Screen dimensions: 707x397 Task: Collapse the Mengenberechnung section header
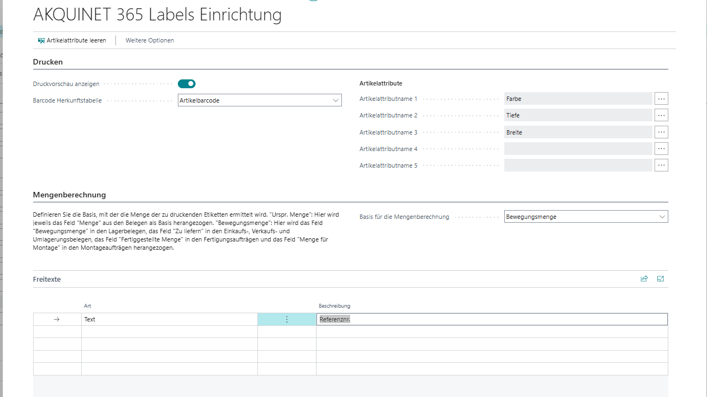point(70,195)
